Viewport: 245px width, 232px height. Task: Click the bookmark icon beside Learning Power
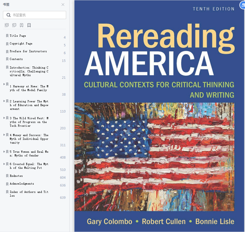[x=7, y=101]
